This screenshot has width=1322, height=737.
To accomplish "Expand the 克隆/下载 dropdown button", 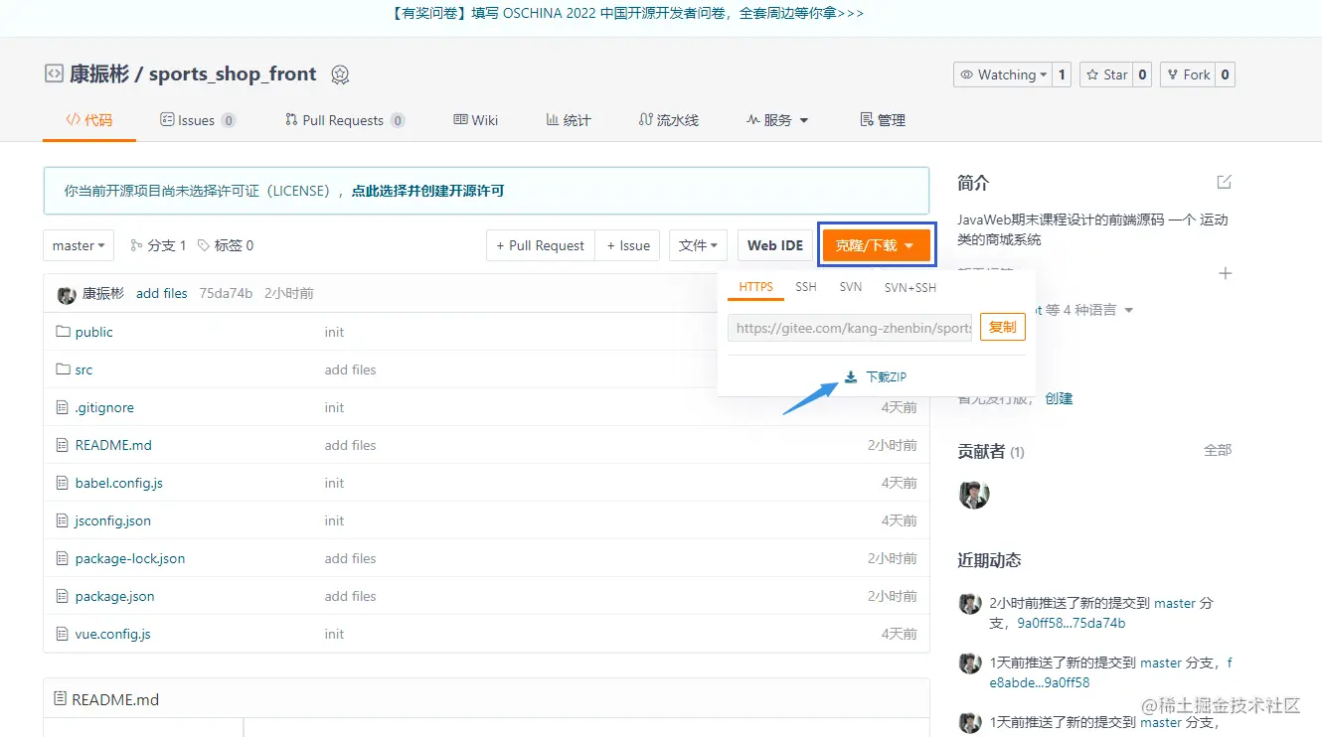I will (x=876, y=245).
